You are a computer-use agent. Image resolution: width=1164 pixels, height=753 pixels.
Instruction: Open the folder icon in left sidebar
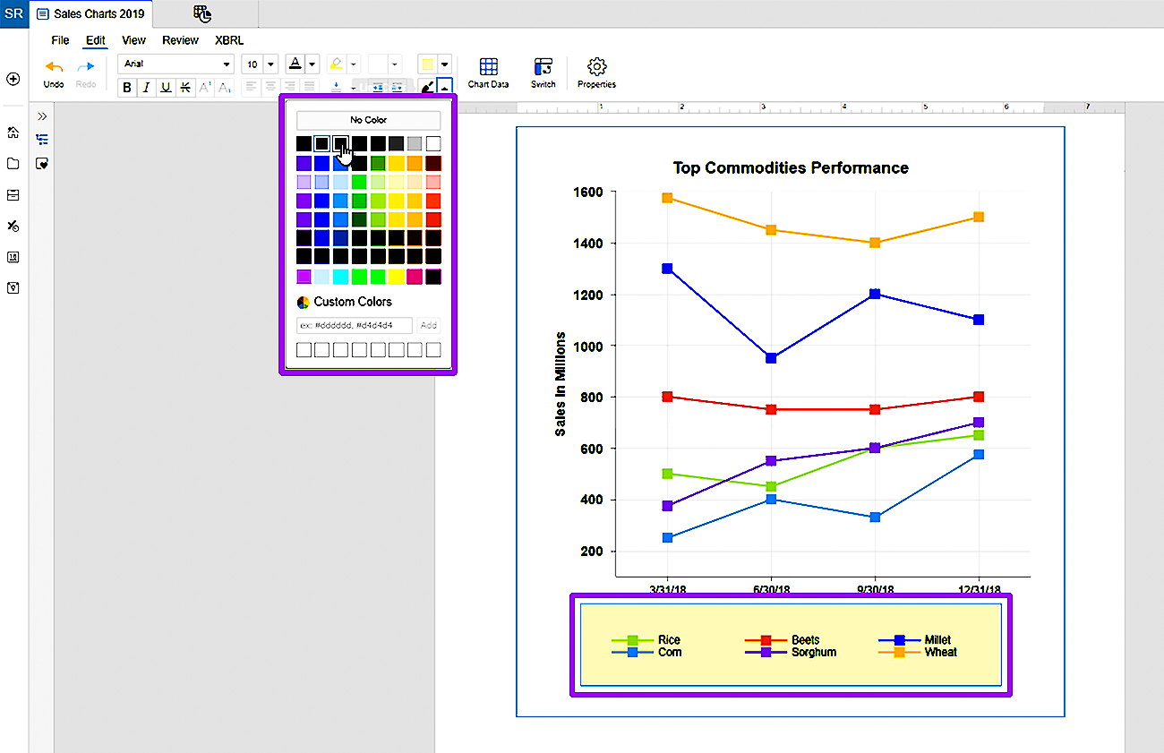click(x=13, y=164)
